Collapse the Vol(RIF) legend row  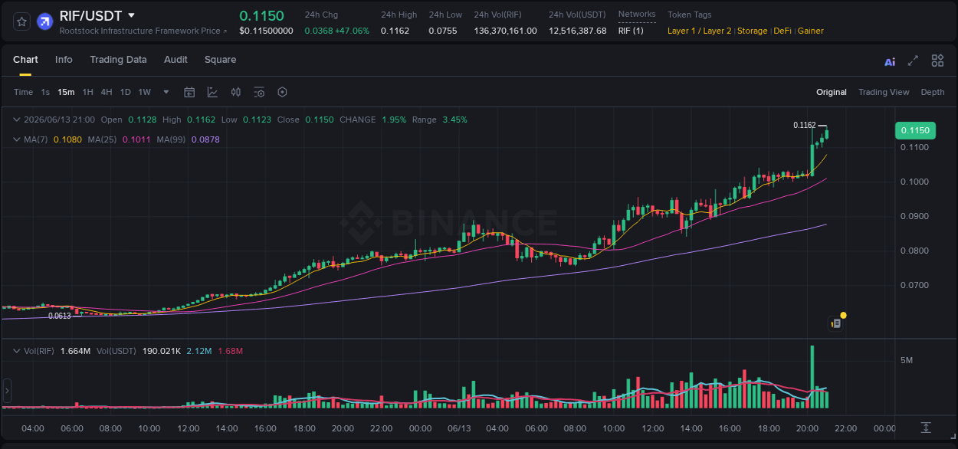click(16, 351)
